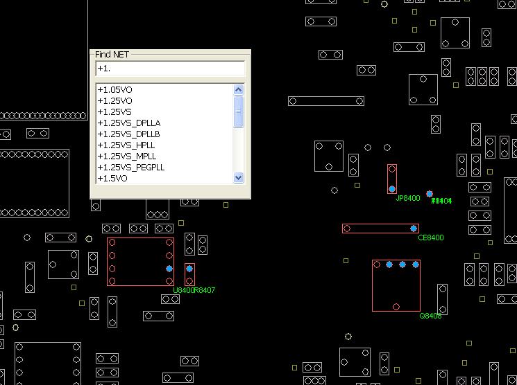517x385 pixels.
Task: Click highlighted blue pad of R8407
Action: 189,269
